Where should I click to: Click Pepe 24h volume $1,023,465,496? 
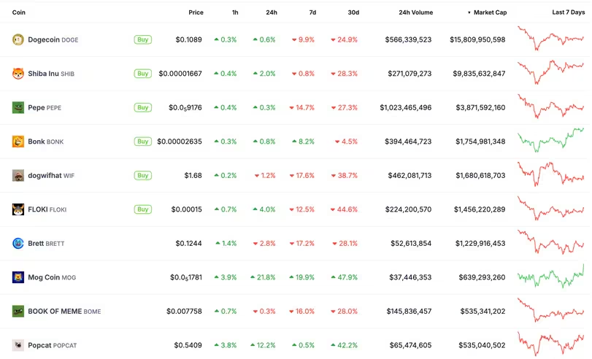405,107
